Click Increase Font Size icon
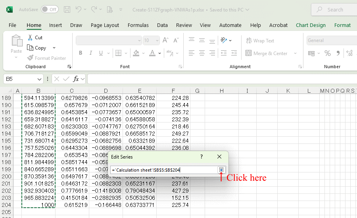The width and height of the screenshot is (357, 218). [165, 40]
